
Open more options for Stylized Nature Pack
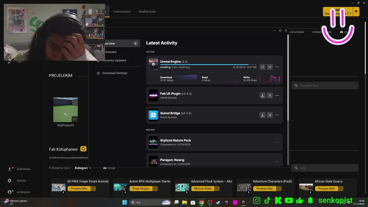click(x=277, y=142)
